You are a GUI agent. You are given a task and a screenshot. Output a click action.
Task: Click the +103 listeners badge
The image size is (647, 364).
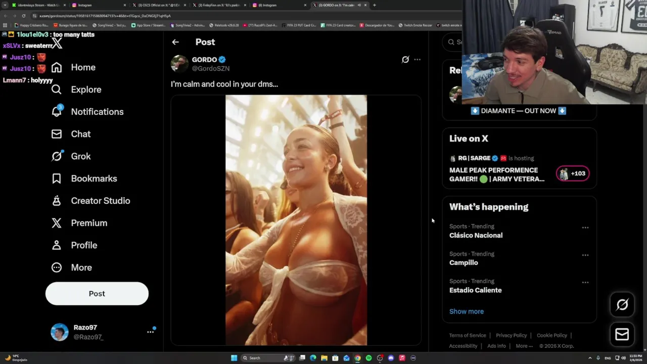click(x=573, y=173)
